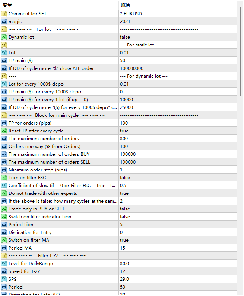Click boolean icon beside Do not trade with other experts

(x=4, y=193)
